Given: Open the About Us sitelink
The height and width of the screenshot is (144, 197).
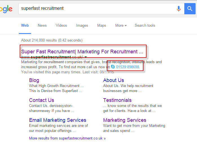Looking at the screenshot, I should [x=114, y=80].
